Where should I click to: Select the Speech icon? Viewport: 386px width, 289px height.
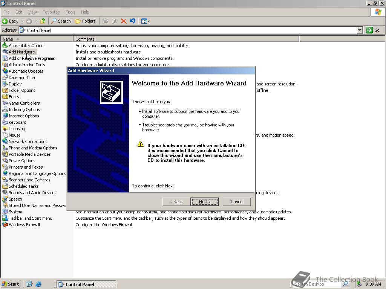(5, 199)
